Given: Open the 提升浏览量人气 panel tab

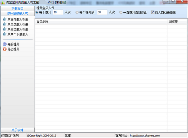Looking at the screenshot, I should (x=17, y=14).
